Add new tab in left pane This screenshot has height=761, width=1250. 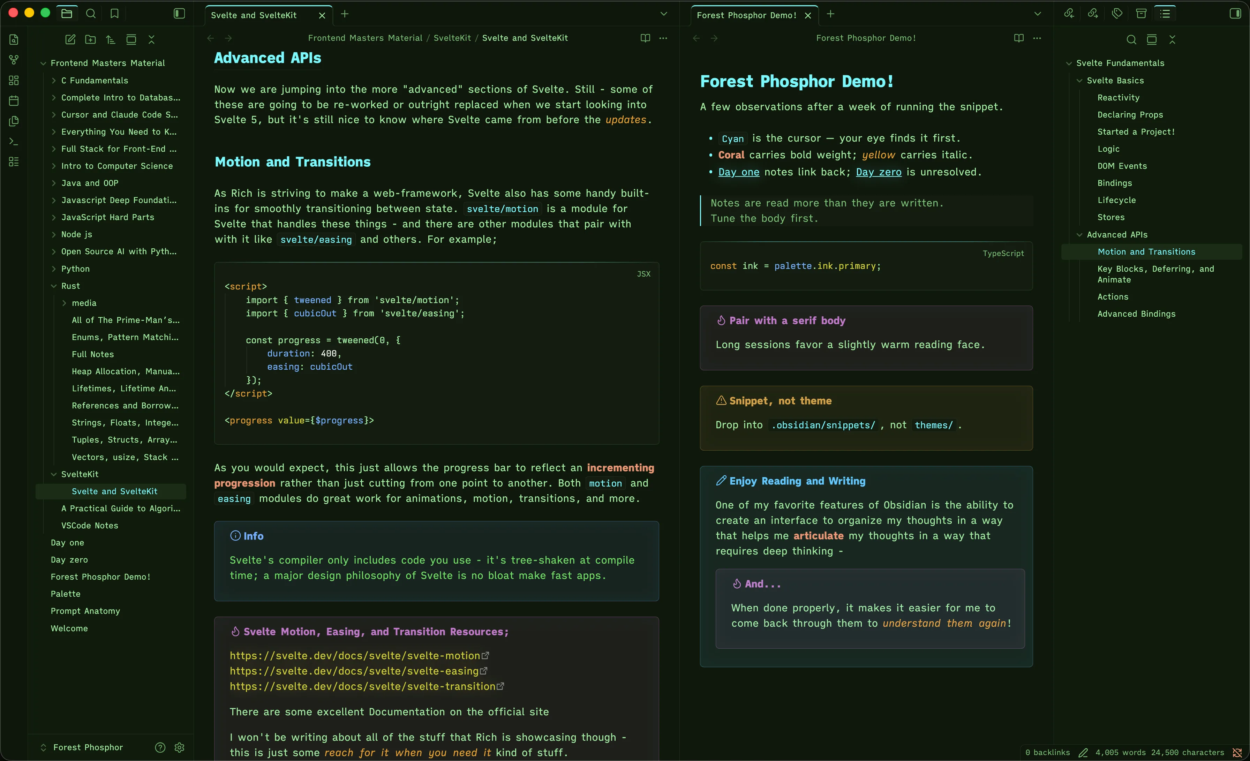[345, 14]
